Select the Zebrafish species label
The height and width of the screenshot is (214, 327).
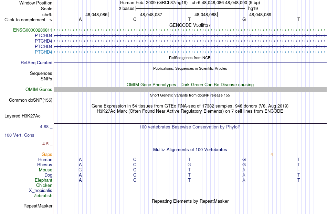tap(43, 196)
